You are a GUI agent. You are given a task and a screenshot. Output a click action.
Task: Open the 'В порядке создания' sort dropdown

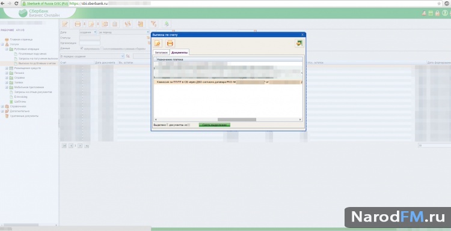[x=92, y=56]
